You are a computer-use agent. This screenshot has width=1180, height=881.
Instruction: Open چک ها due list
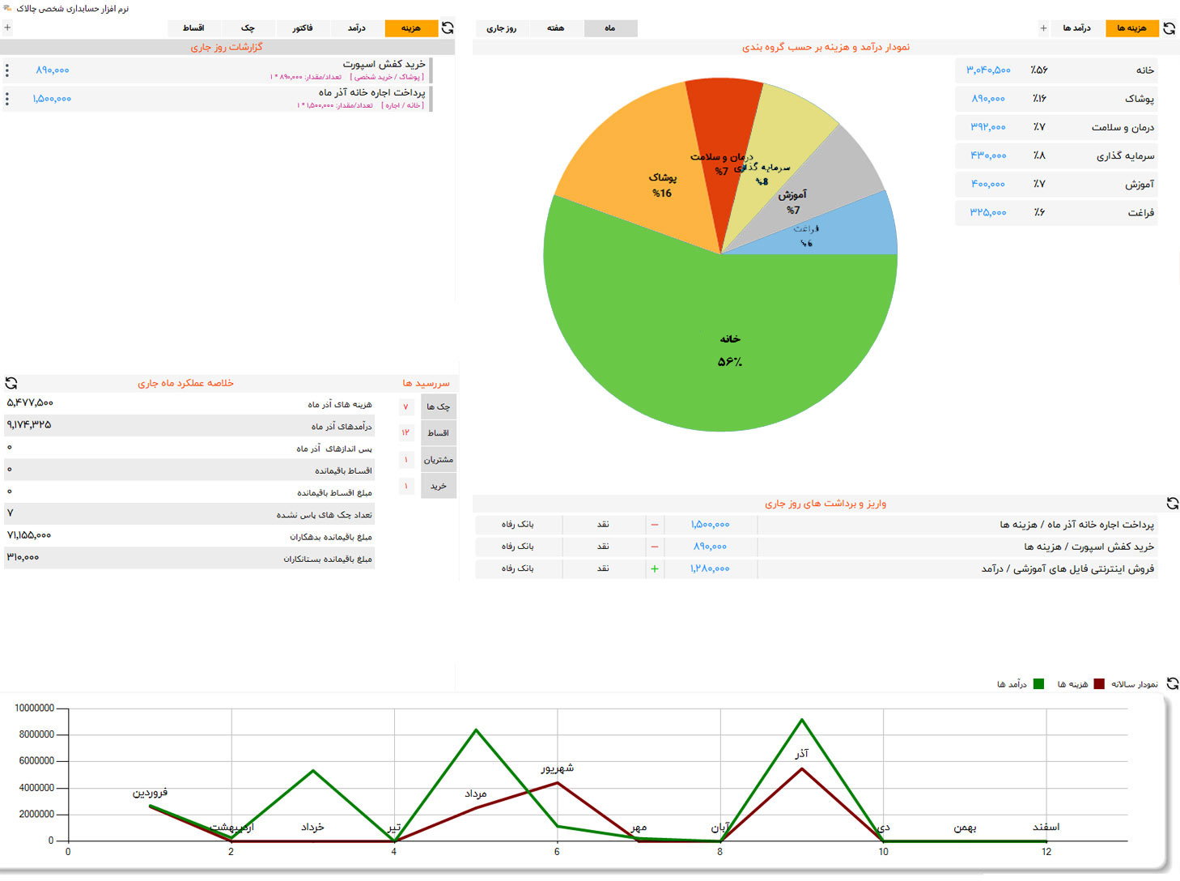tap(438, 406)
